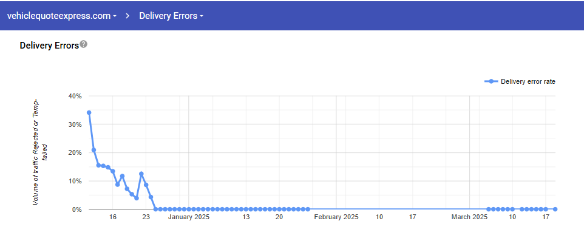Click the legend's blue line marker
The height and width of the screenshot is (238, 584).
491,81
